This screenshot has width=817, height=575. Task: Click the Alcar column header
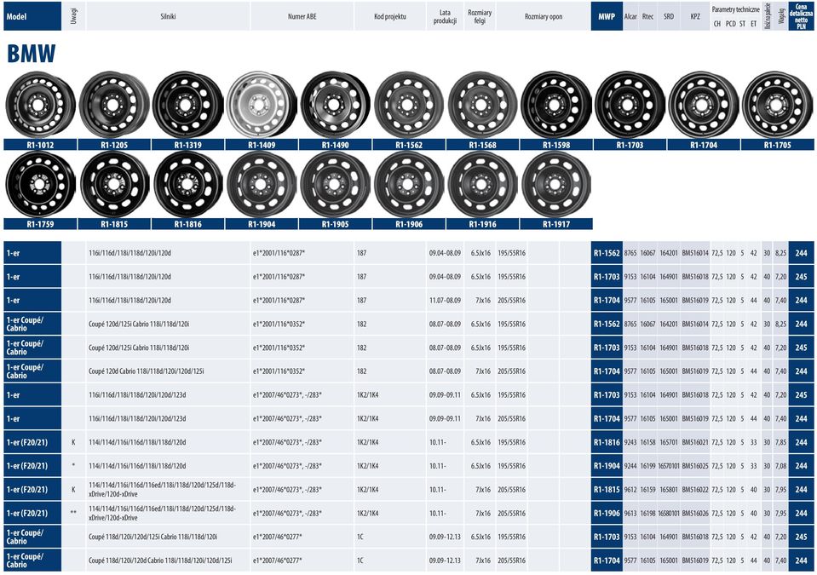(630, 16)
